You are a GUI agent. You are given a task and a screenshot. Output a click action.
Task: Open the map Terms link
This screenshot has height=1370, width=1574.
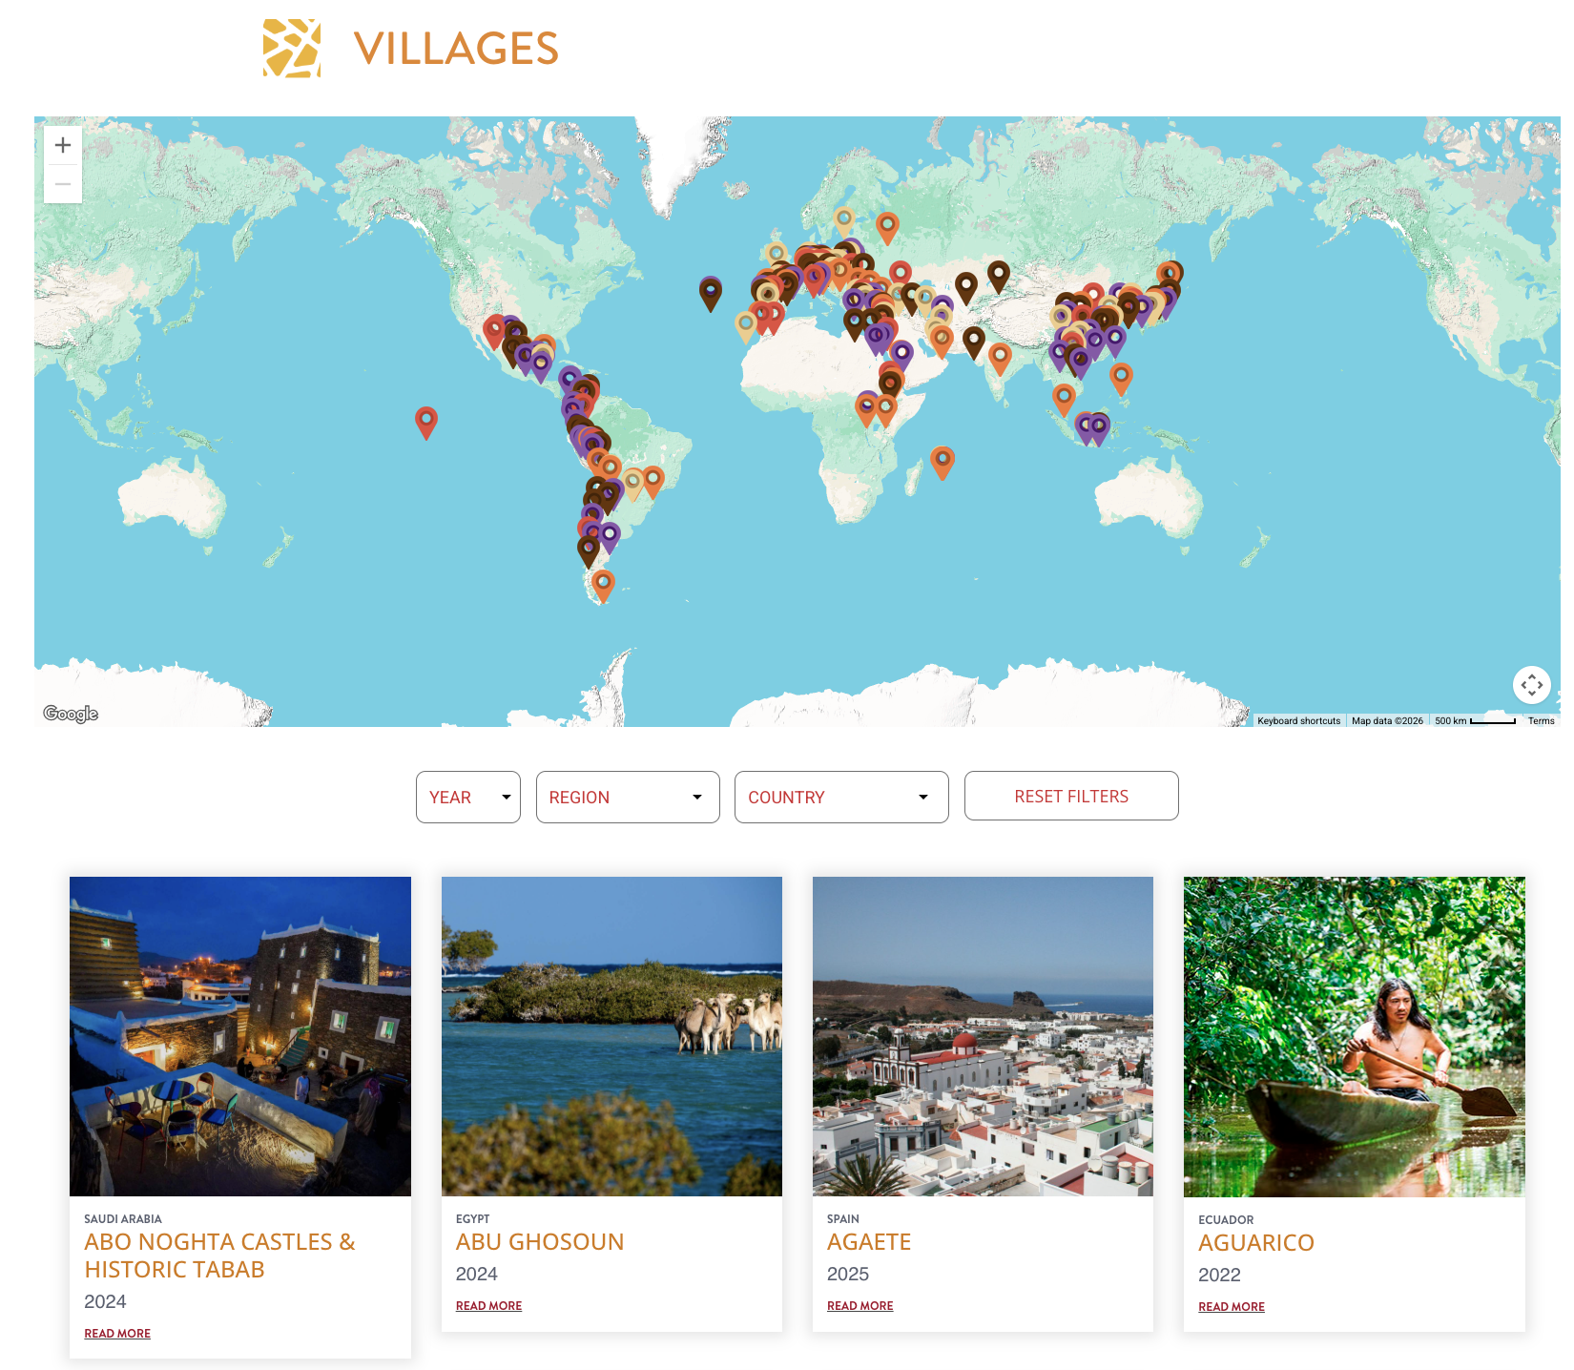click(x=1541, y=721)
